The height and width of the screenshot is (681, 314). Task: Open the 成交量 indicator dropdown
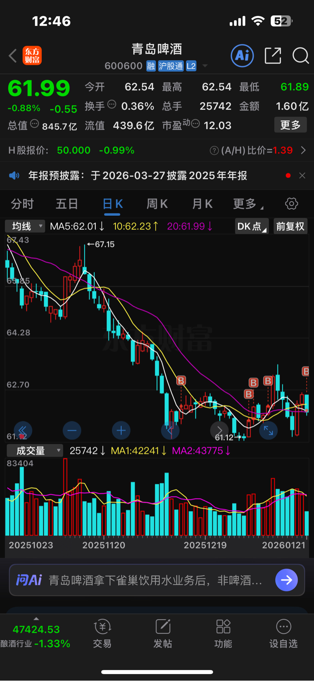point(34,451)
